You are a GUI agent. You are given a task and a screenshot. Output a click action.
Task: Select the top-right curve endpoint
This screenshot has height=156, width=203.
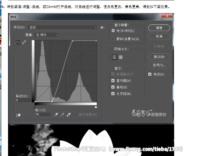tap(96, 41)
